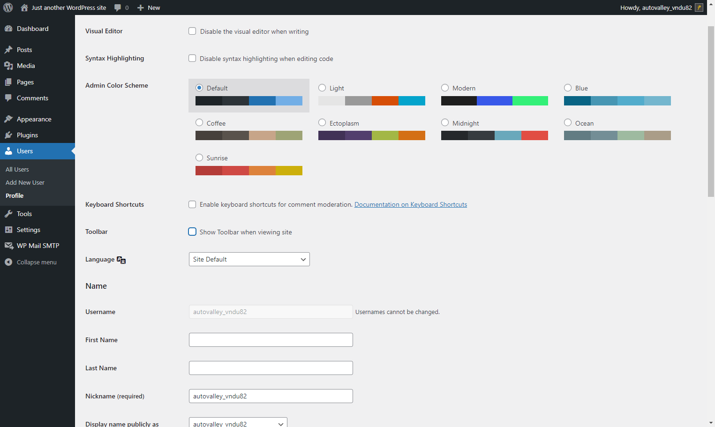Click the Pages icon in sidebar

click(8, 82)
